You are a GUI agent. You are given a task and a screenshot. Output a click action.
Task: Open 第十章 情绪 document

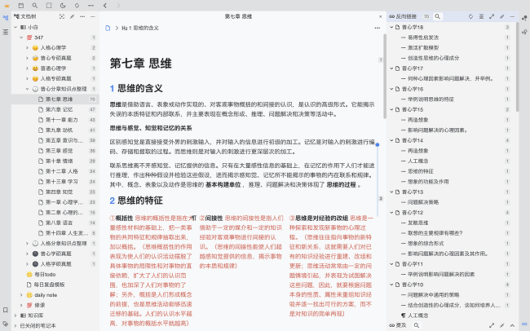pos(60,161)
